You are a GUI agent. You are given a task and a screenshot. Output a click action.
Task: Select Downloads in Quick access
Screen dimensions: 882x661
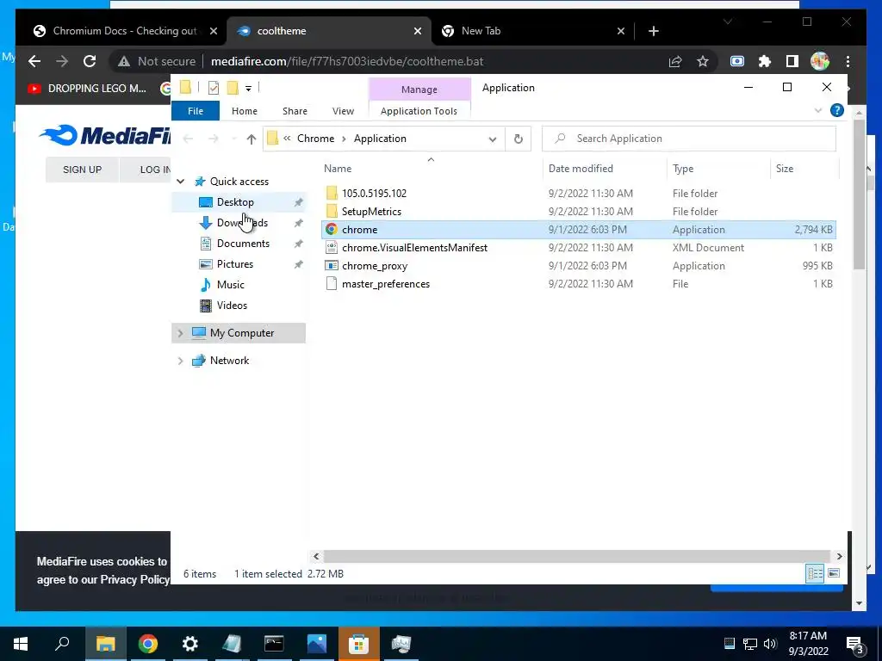point(239,223)
